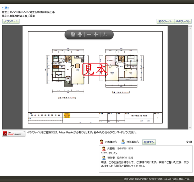The height and width of the screenshot is (182, 194).
Task: Click the ダウンロード button
Action: click(x=11, y=21)
